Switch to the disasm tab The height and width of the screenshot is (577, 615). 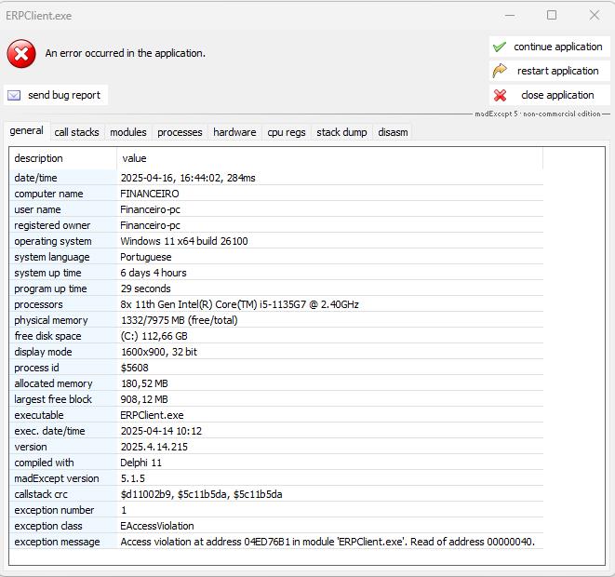point(393,132)
